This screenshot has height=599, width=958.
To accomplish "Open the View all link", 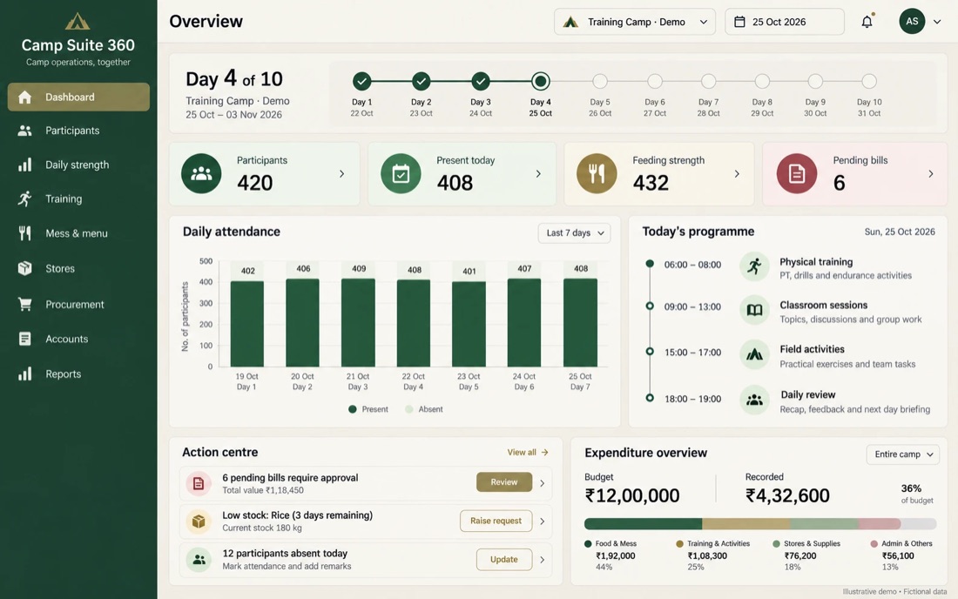I will pyautogui.click(x=527, y=453).
